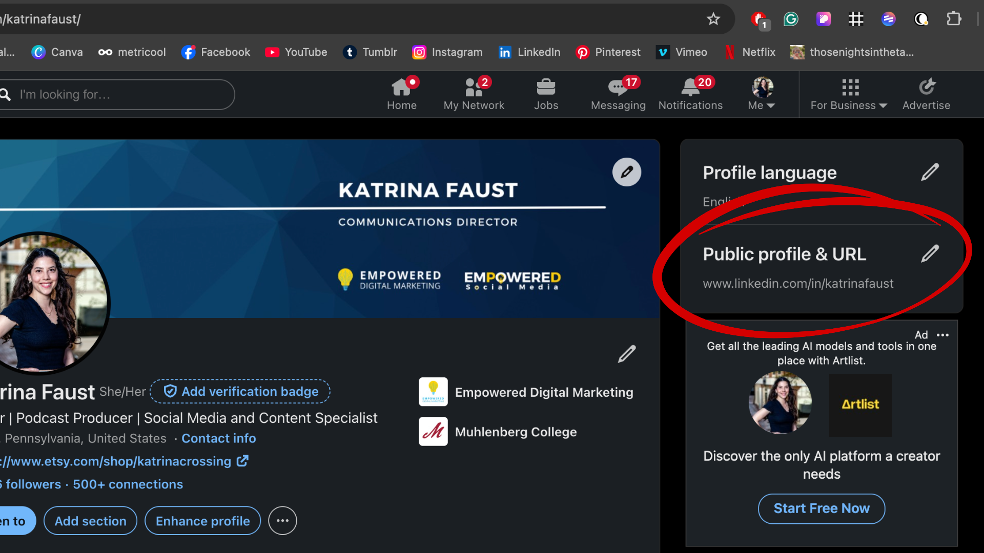Open the Grammarly extension icon
This screenshot has width=984, height=553.
click(790, 19)
